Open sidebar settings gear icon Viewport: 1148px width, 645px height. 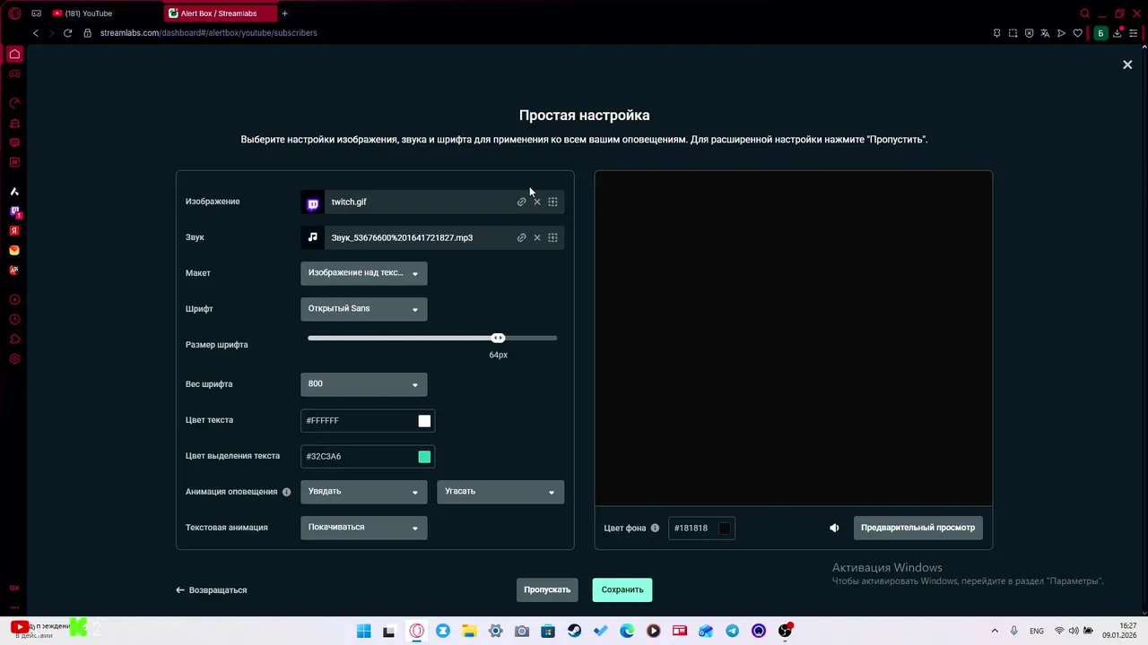tap(14, 359)
